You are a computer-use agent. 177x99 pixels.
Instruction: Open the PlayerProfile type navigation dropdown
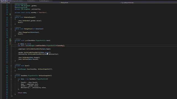click(x=91, y=3)
